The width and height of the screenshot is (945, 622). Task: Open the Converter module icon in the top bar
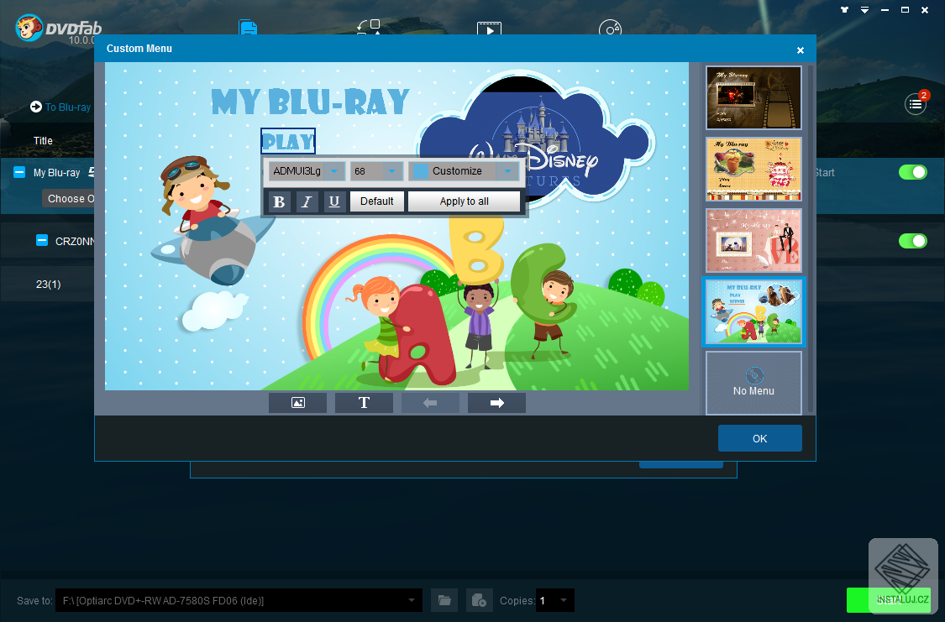(x=368, y=27)
